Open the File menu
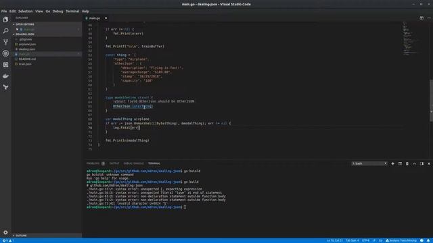The width and height of the screenshot is (433, 243). click(4, 11)
